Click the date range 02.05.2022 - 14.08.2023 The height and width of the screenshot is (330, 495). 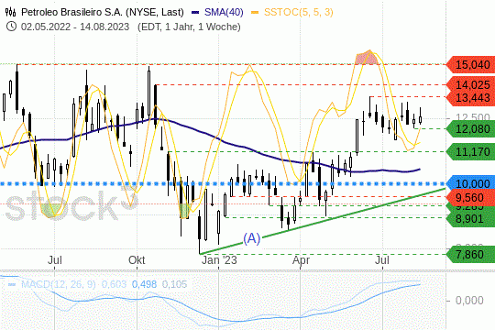click(x=75, y=27)
